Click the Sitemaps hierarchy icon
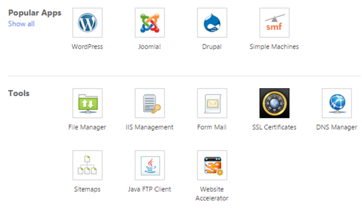 tap(87, 165)
